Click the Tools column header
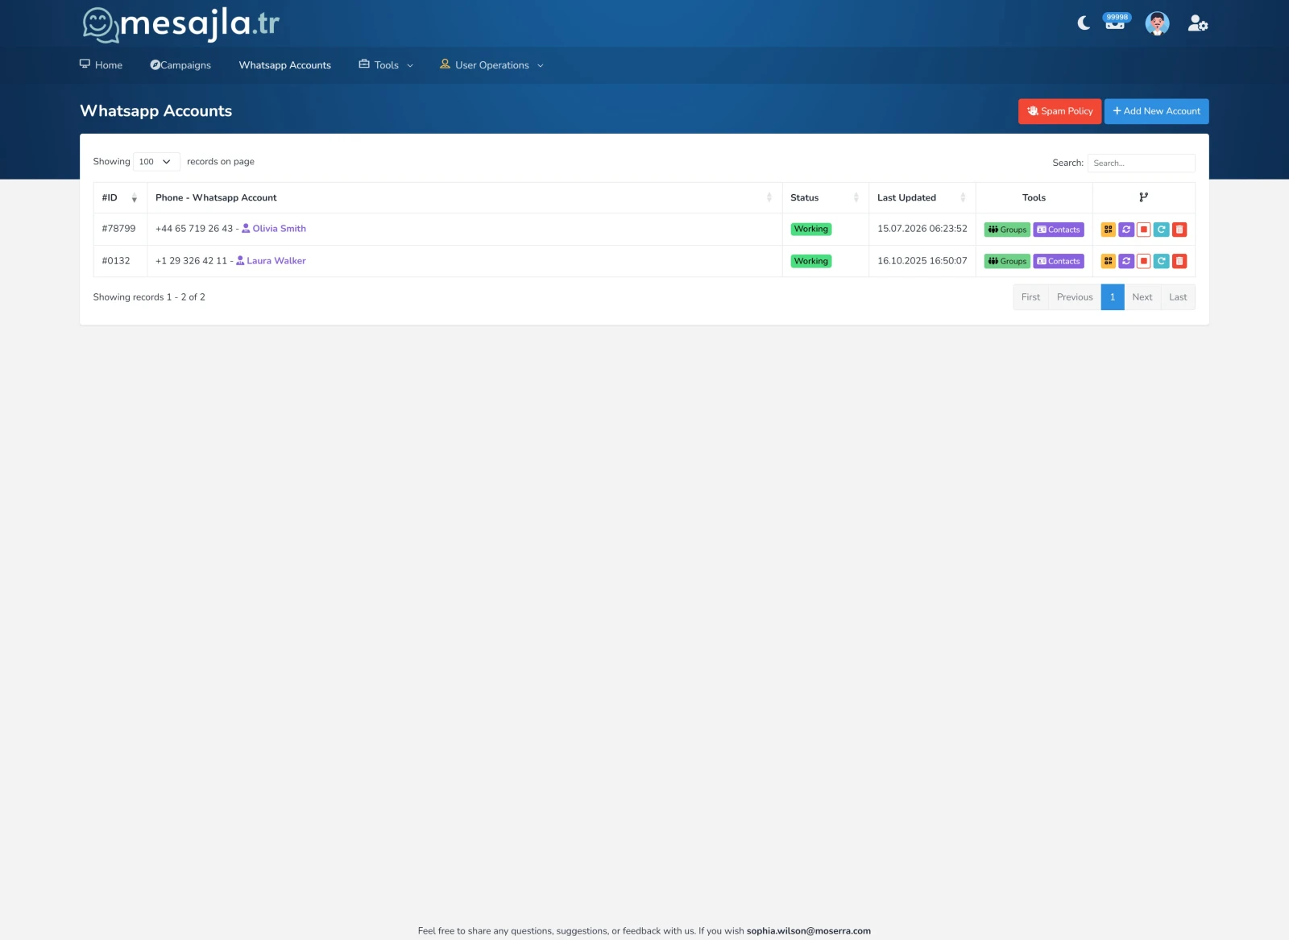Screen dimensions: 1289x940 [1034, 198]
